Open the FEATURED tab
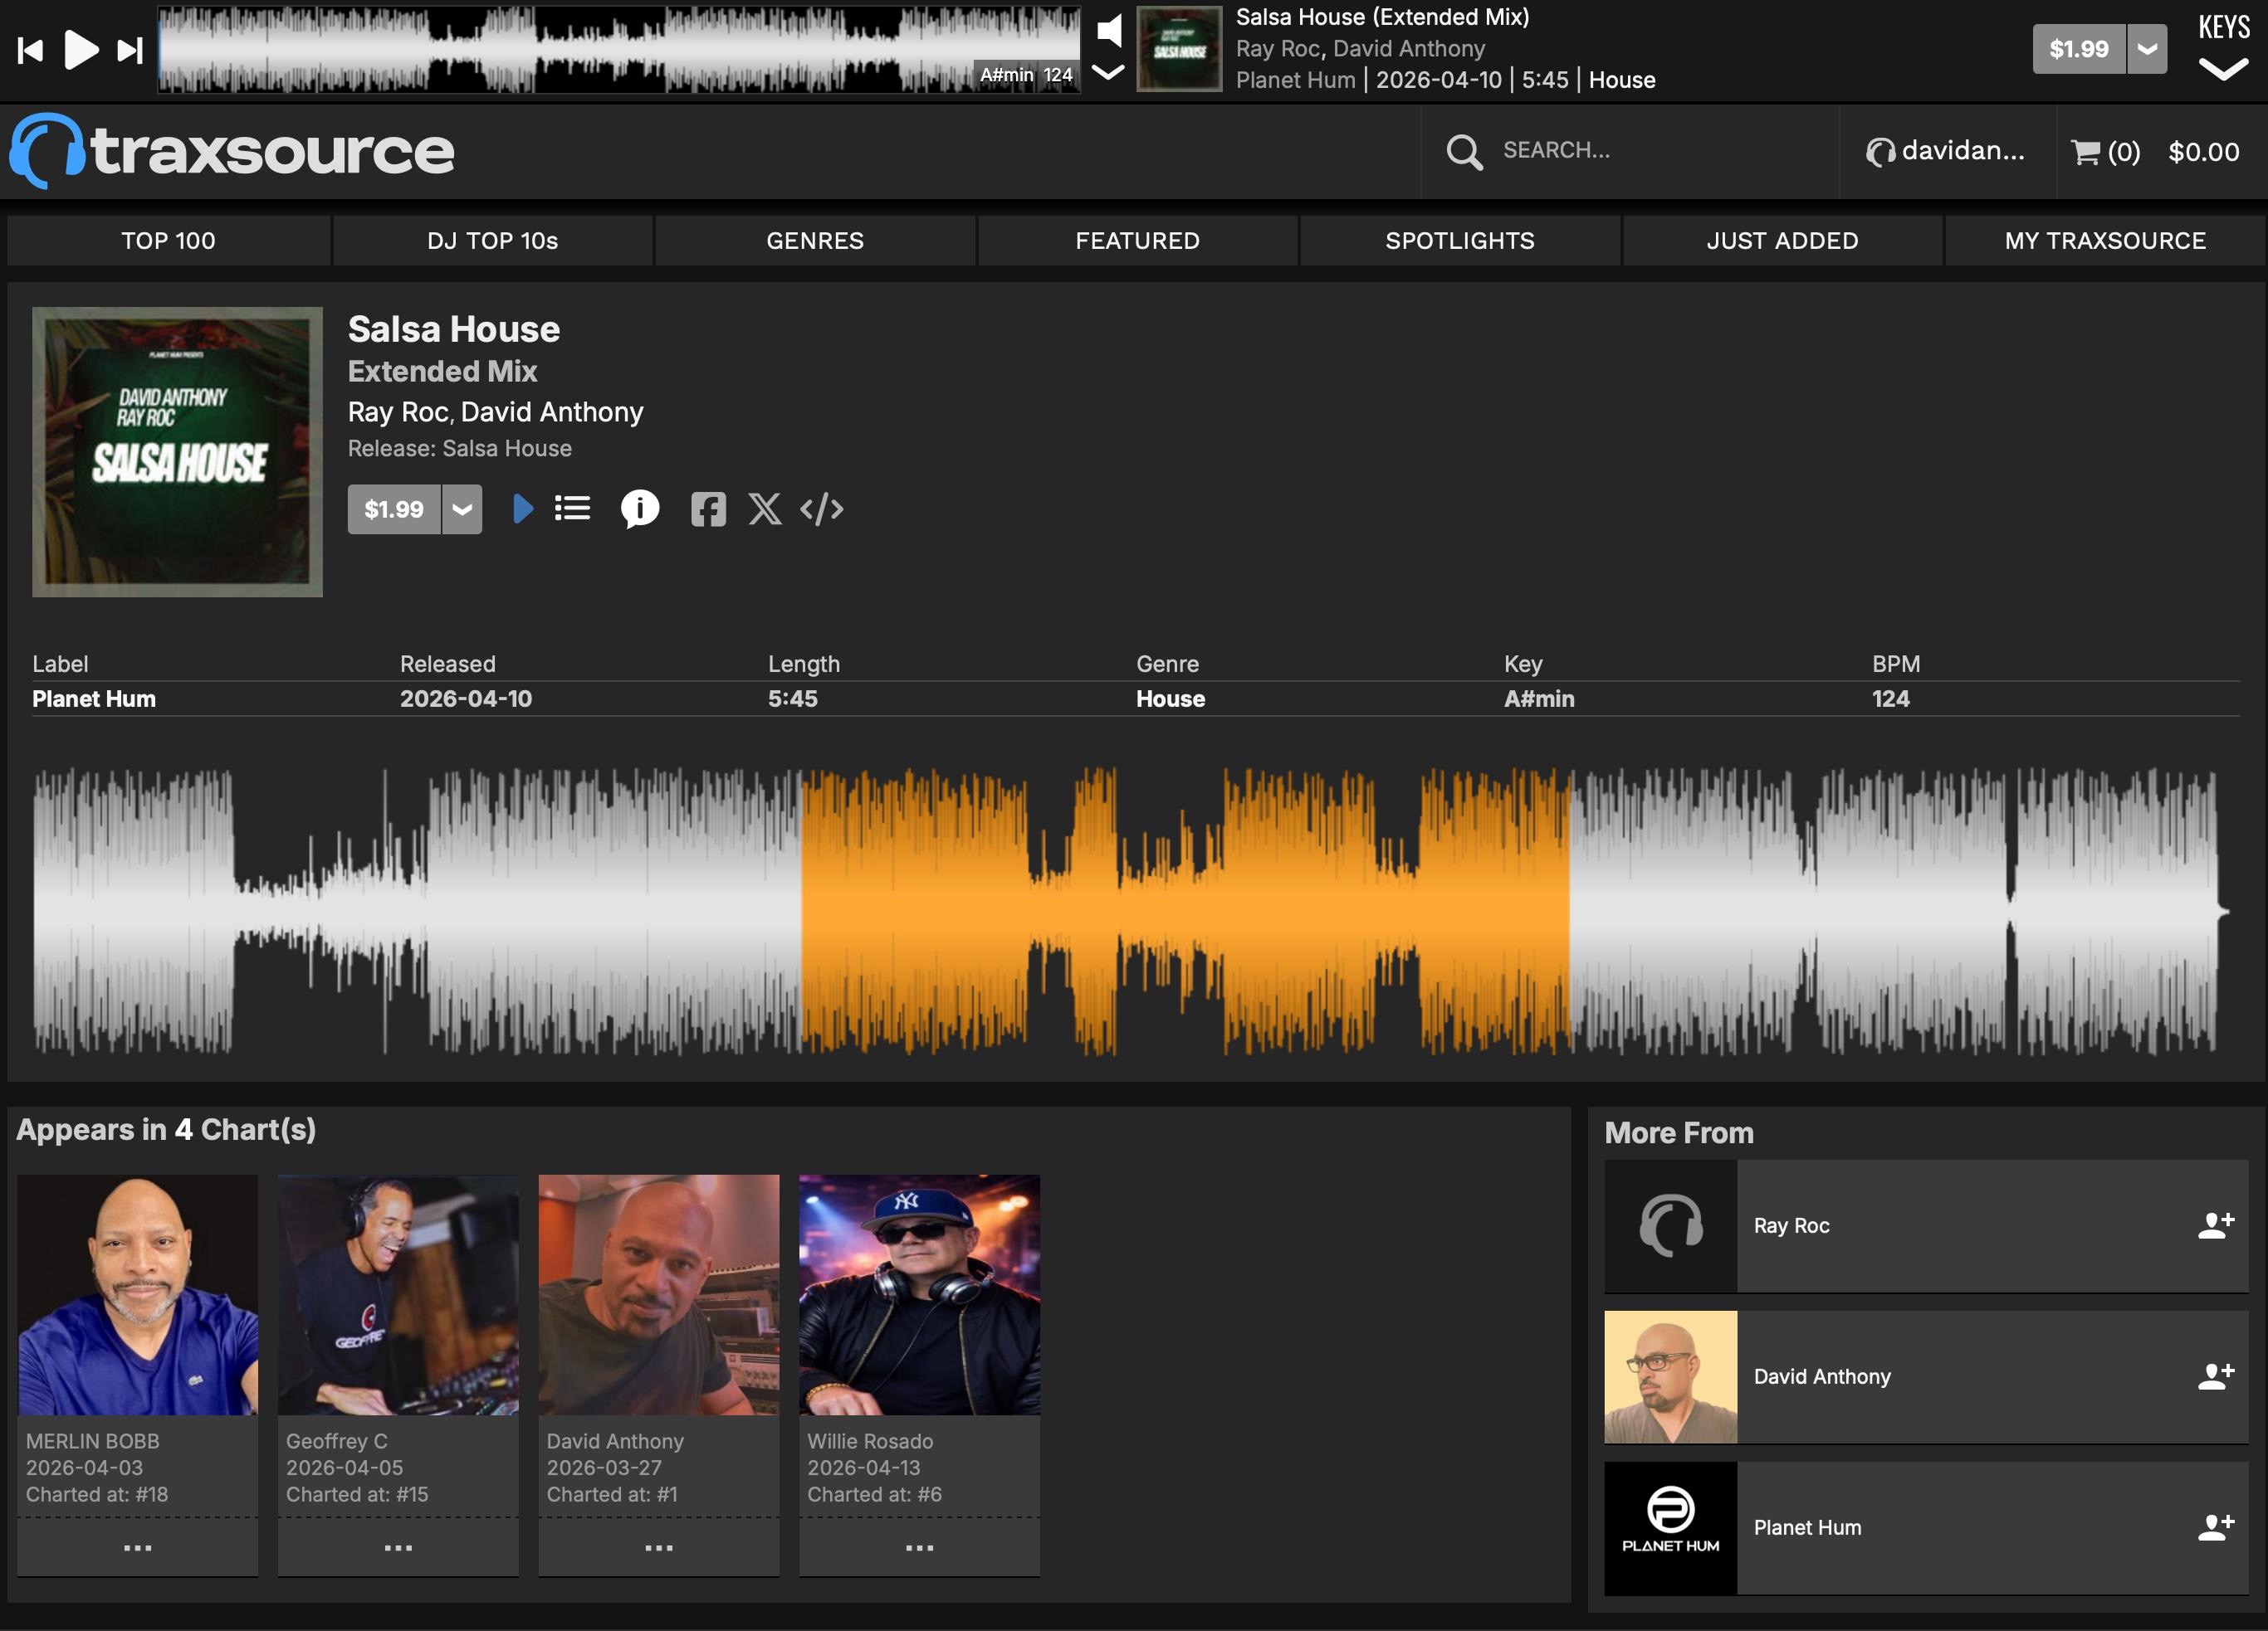Viewport: 2268px width, 1631px height. [x=1138, y=241]
